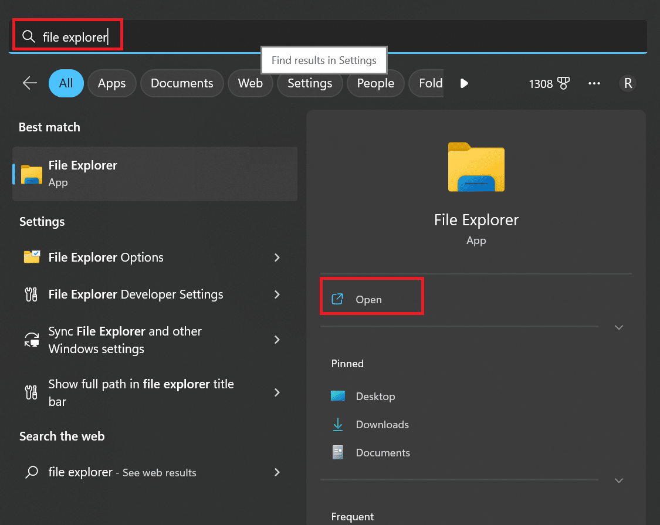Expand more actions chevron below Open
This screenshot has height=525, width=660.
618,327
